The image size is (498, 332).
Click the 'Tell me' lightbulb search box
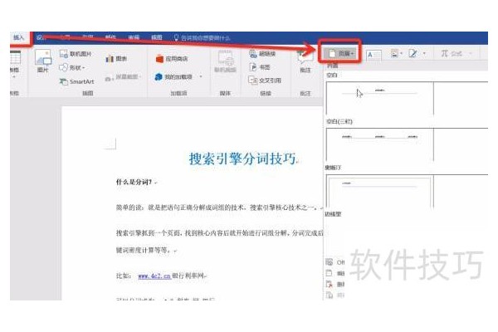(202, 38)
